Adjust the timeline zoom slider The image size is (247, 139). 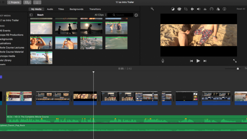point(238,69)
